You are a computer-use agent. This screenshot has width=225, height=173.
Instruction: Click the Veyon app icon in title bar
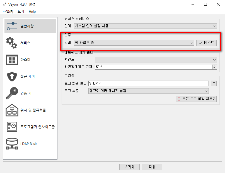pos(4,4)
